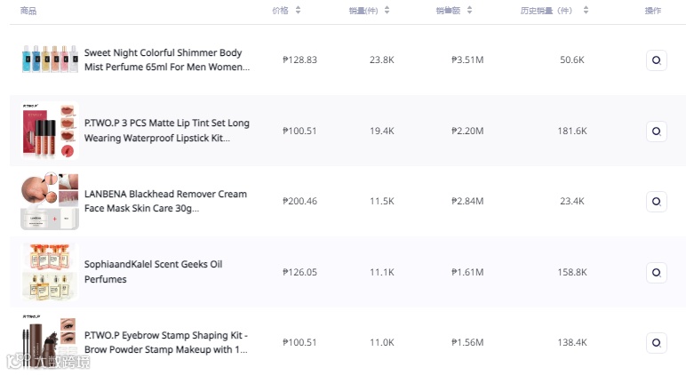The width and height of the screenshot is (686, 375).
Task: Open details icon for LANBENA Blackhead Remover
Action: click(656, 201)
